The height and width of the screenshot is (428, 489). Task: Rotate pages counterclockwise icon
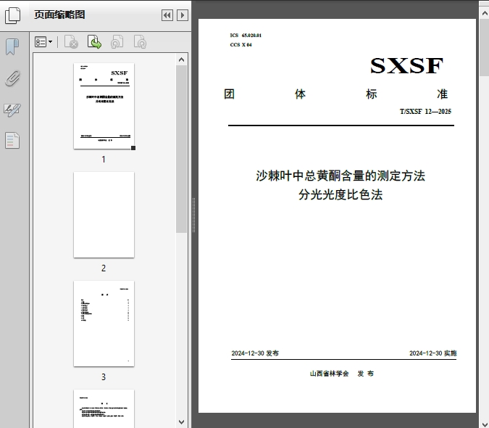pos(117,43)
